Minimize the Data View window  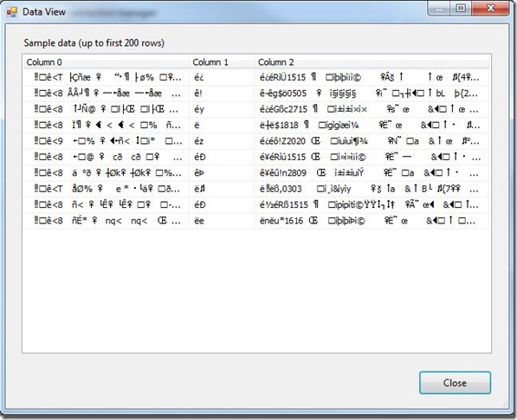(438, 9)
